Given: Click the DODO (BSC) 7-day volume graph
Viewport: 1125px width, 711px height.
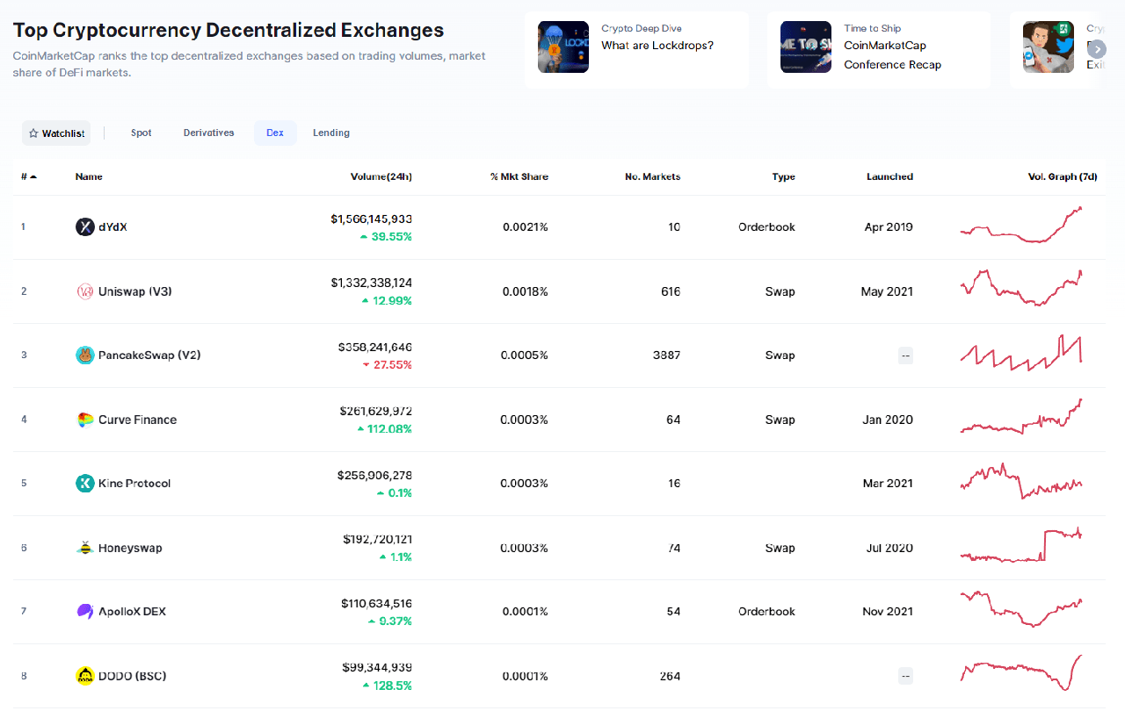Looking at the screenshot, I should click(x=1021, y=673).
